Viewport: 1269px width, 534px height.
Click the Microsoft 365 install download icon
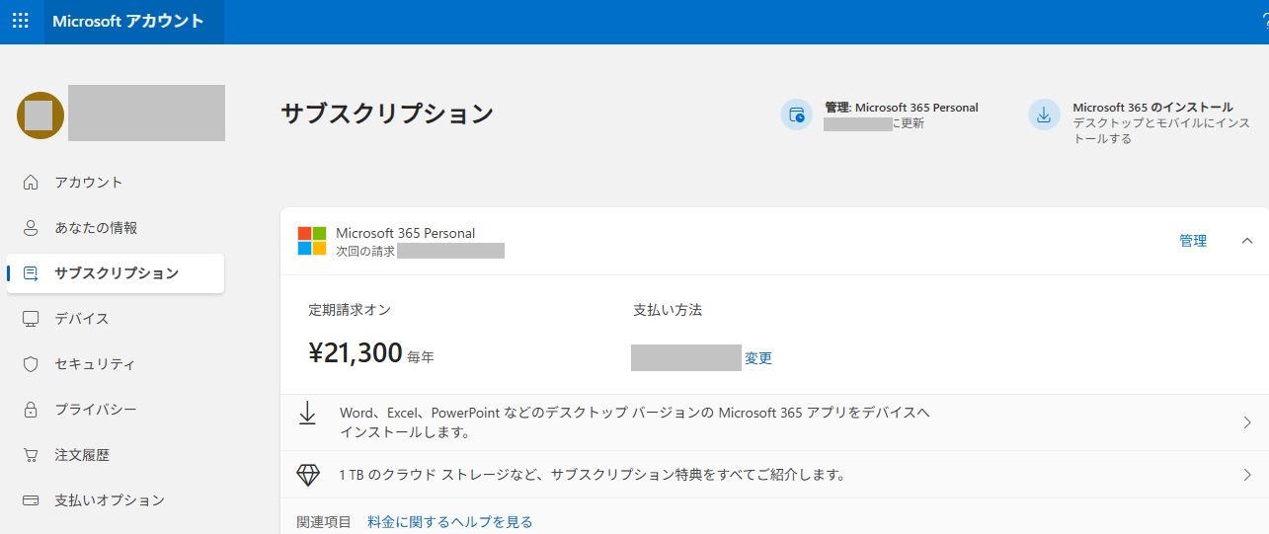[1044, 114]
